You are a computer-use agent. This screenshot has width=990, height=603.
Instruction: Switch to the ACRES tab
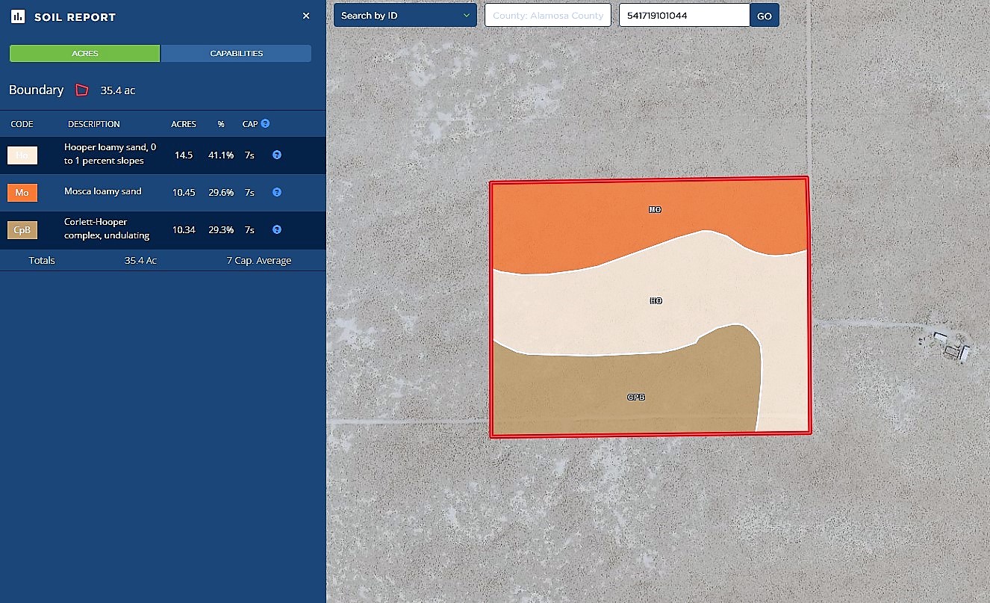click(x=85, y=54)
